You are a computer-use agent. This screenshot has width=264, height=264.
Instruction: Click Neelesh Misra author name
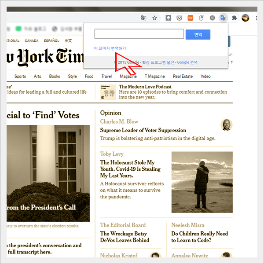click(x=188, y=225)
